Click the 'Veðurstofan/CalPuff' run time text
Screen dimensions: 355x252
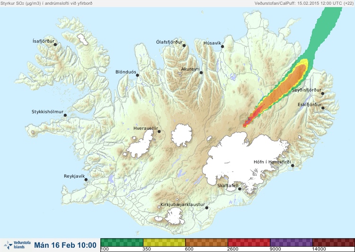point(304,3)
